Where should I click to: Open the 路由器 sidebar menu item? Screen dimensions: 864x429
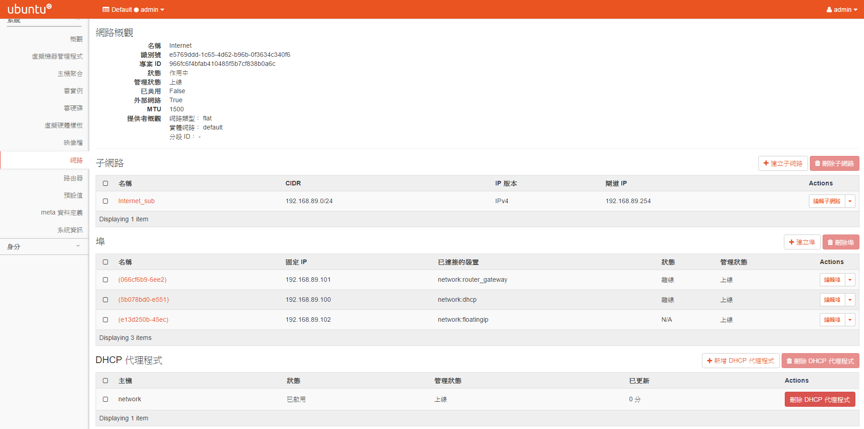click(x=73, y=178)
